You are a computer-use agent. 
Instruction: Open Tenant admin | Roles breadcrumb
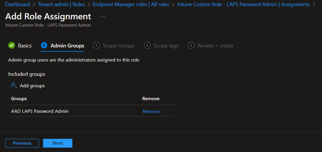click(62, 4)
